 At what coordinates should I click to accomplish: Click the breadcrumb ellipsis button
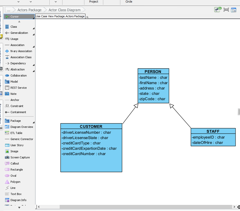(x=8, y=10)
